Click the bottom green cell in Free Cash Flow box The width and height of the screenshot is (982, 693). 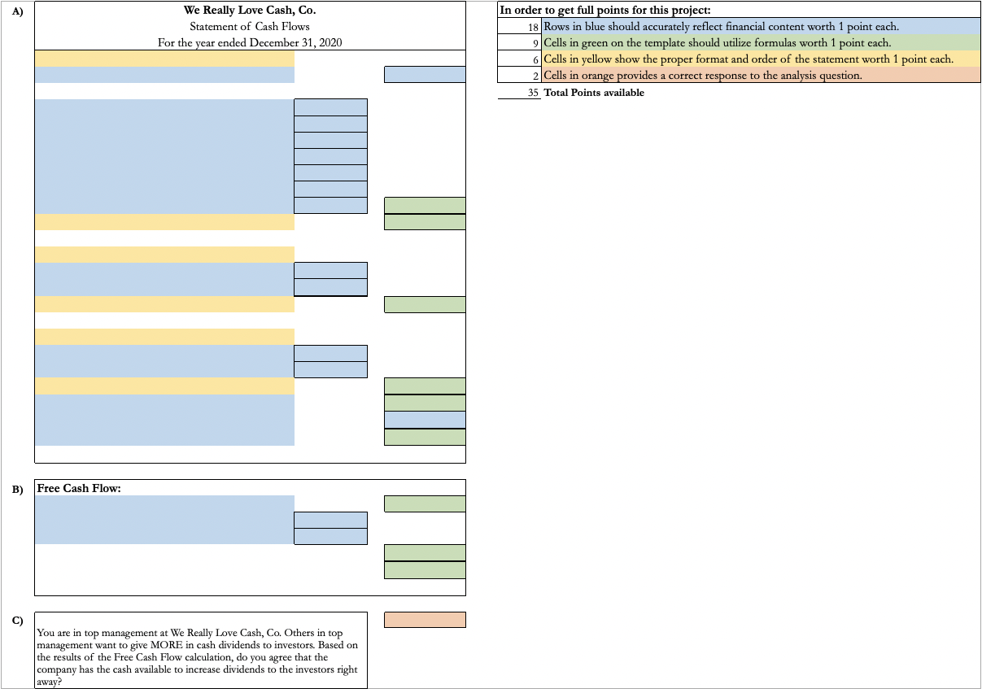click(x=425, y=570)
